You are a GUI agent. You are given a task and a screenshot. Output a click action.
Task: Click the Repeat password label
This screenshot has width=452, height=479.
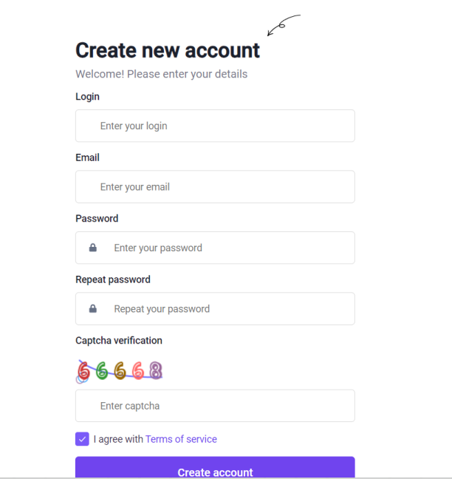pos(113,279)
